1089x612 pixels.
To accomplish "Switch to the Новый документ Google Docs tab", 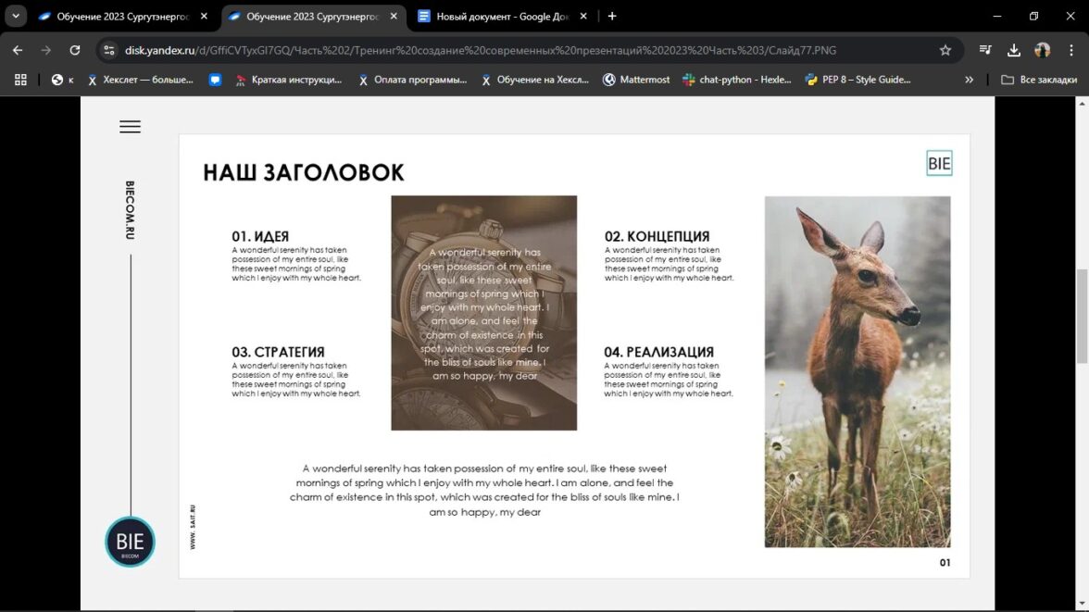I will (501, 16).
